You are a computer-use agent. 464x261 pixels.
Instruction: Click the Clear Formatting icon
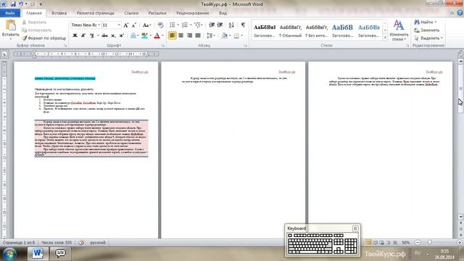coord(160,25)
